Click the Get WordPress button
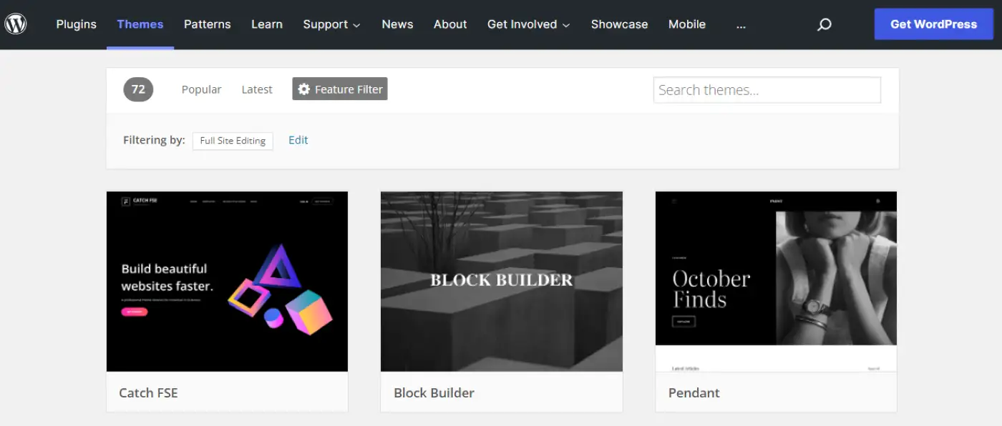The width and height of the screenshot is (1002, 426). pyautogui.click(x=933, y=24)
